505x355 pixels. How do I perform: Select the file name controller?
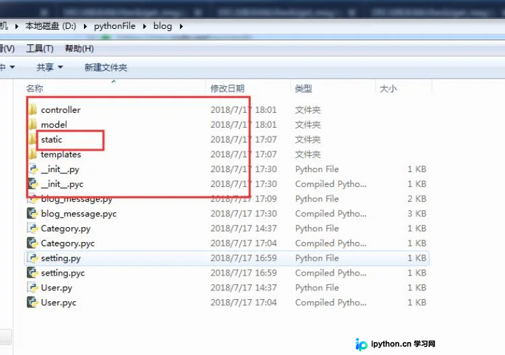tap(61, 110)
